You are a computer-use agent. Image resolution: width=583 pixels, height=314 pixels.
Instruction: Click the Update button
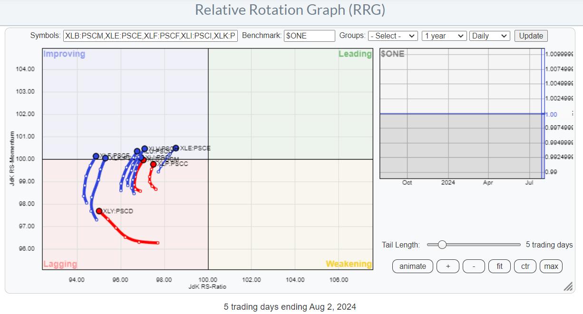click(x=531, y=36)
